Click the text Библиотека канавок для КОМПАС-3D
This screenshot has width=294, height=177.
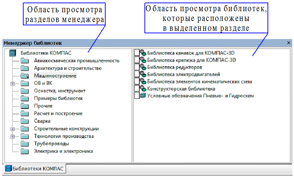(191, 53)
